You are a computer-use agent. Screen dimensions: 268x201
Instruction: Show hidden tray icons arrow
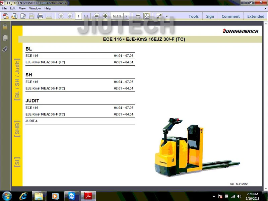click(x=214, y=196)
